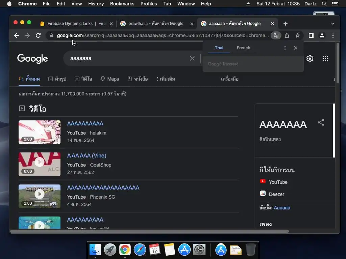Share the AAAAAAA knowledge panel
Viewport: 346px width, 259px height.
[x=321, y=123]
